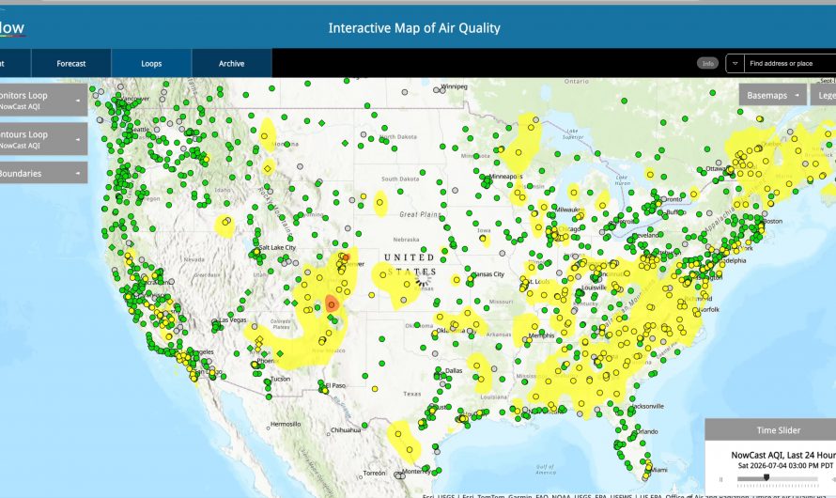Switch to the Forecast tab
This screenshot has width=836, height=498.
(x=70, y=64)
